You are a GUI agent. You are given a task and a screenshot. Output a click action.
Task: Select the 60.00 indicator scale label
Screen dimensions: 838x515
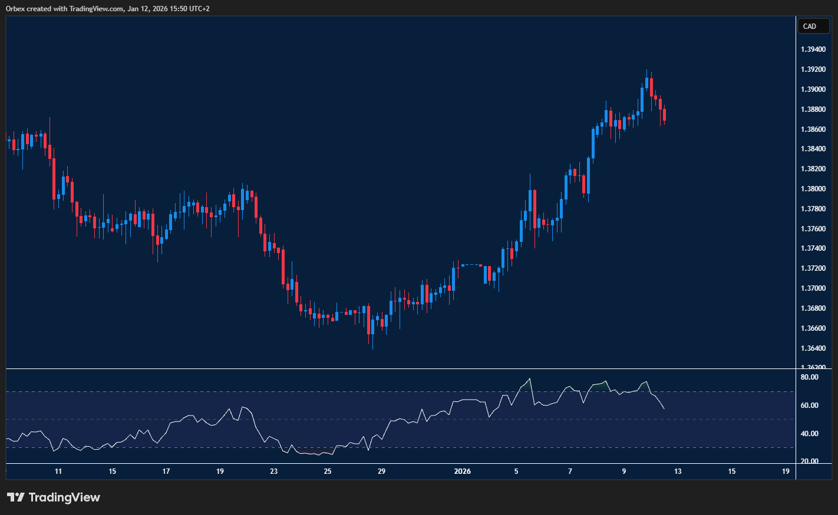(x=810, y=406)
